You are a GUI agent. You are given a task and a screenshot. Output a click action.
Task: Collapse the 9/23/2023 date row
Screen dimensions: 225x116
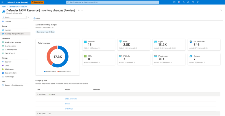point(38,113)
